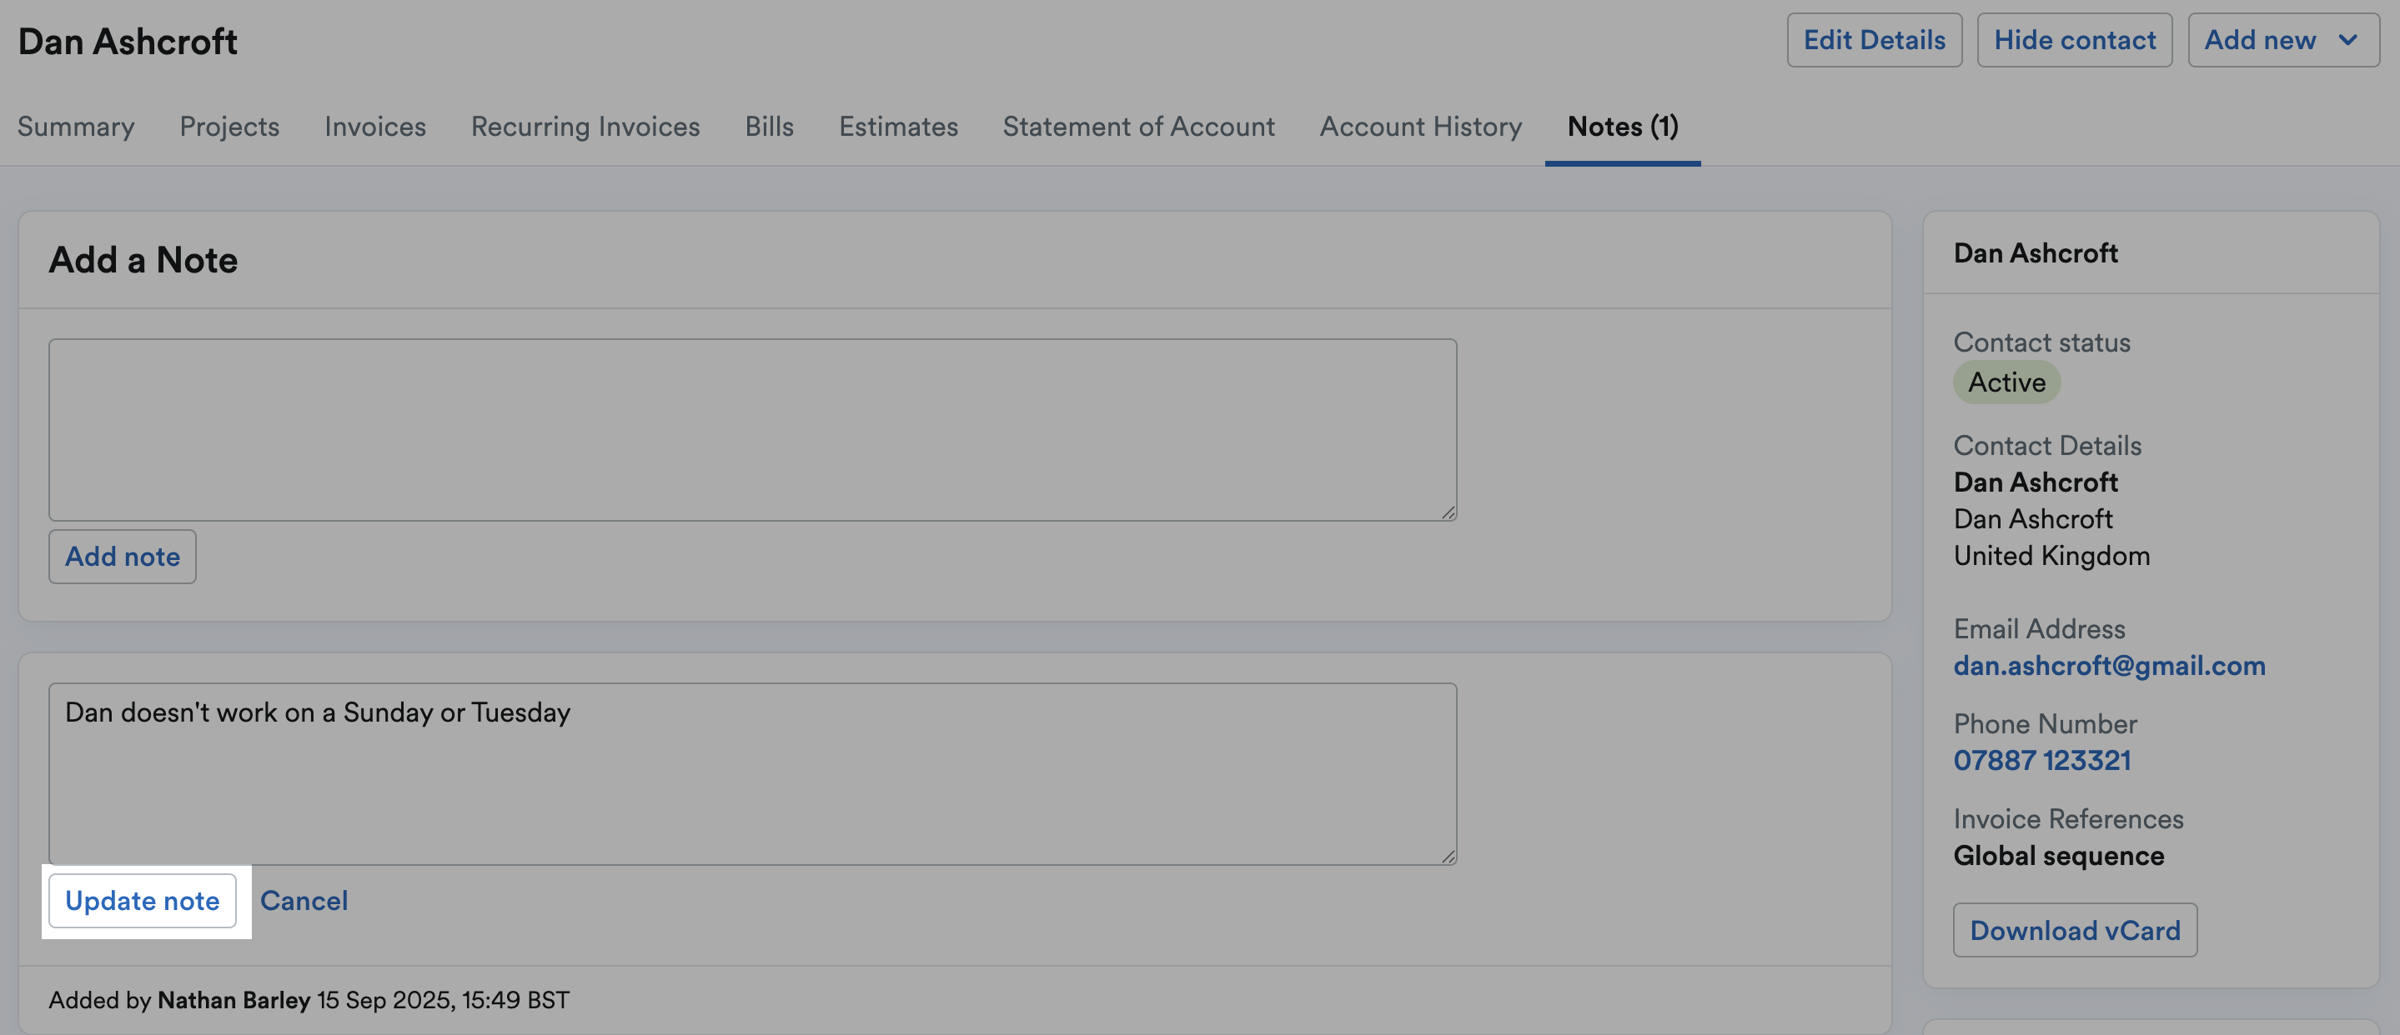Click the phone number 07887 123321
Image resolution: width=2400 pixels, height=1035 pixels.
coord(2042,761)
